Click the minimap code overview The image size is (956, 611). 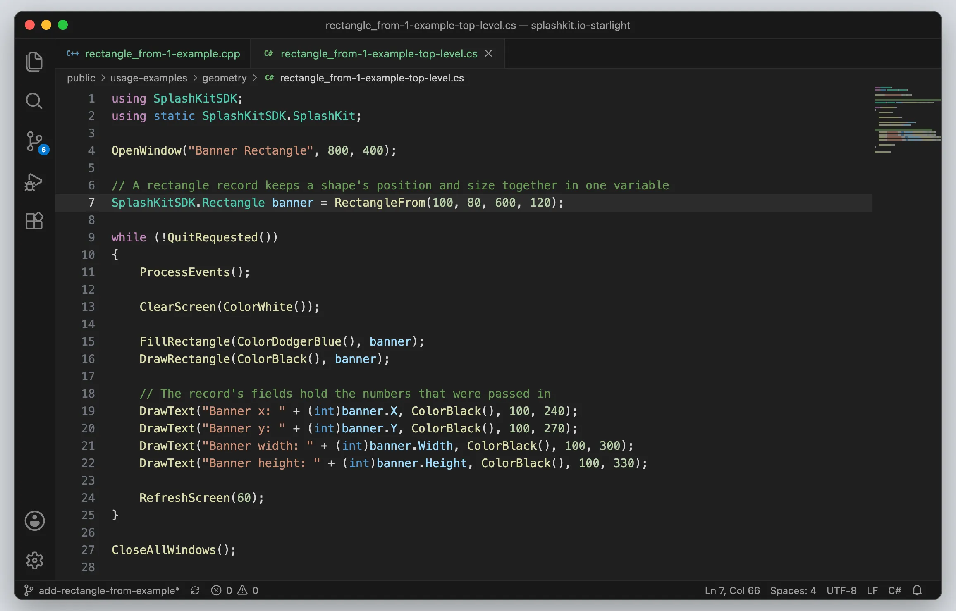coord(908,120)
